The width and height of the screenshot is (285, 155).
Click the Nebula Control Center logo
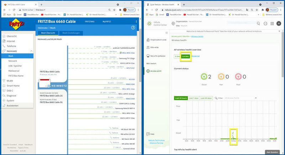click(x=157, y=24)
